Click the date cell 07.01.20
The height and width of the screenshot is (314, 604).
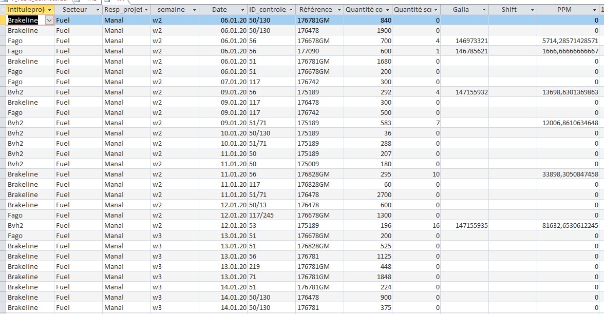pos(223,82)
